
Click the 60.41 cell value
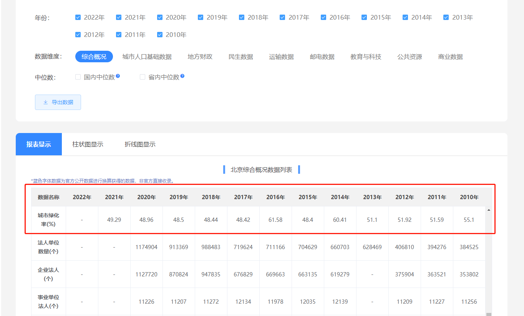(340, 220)
